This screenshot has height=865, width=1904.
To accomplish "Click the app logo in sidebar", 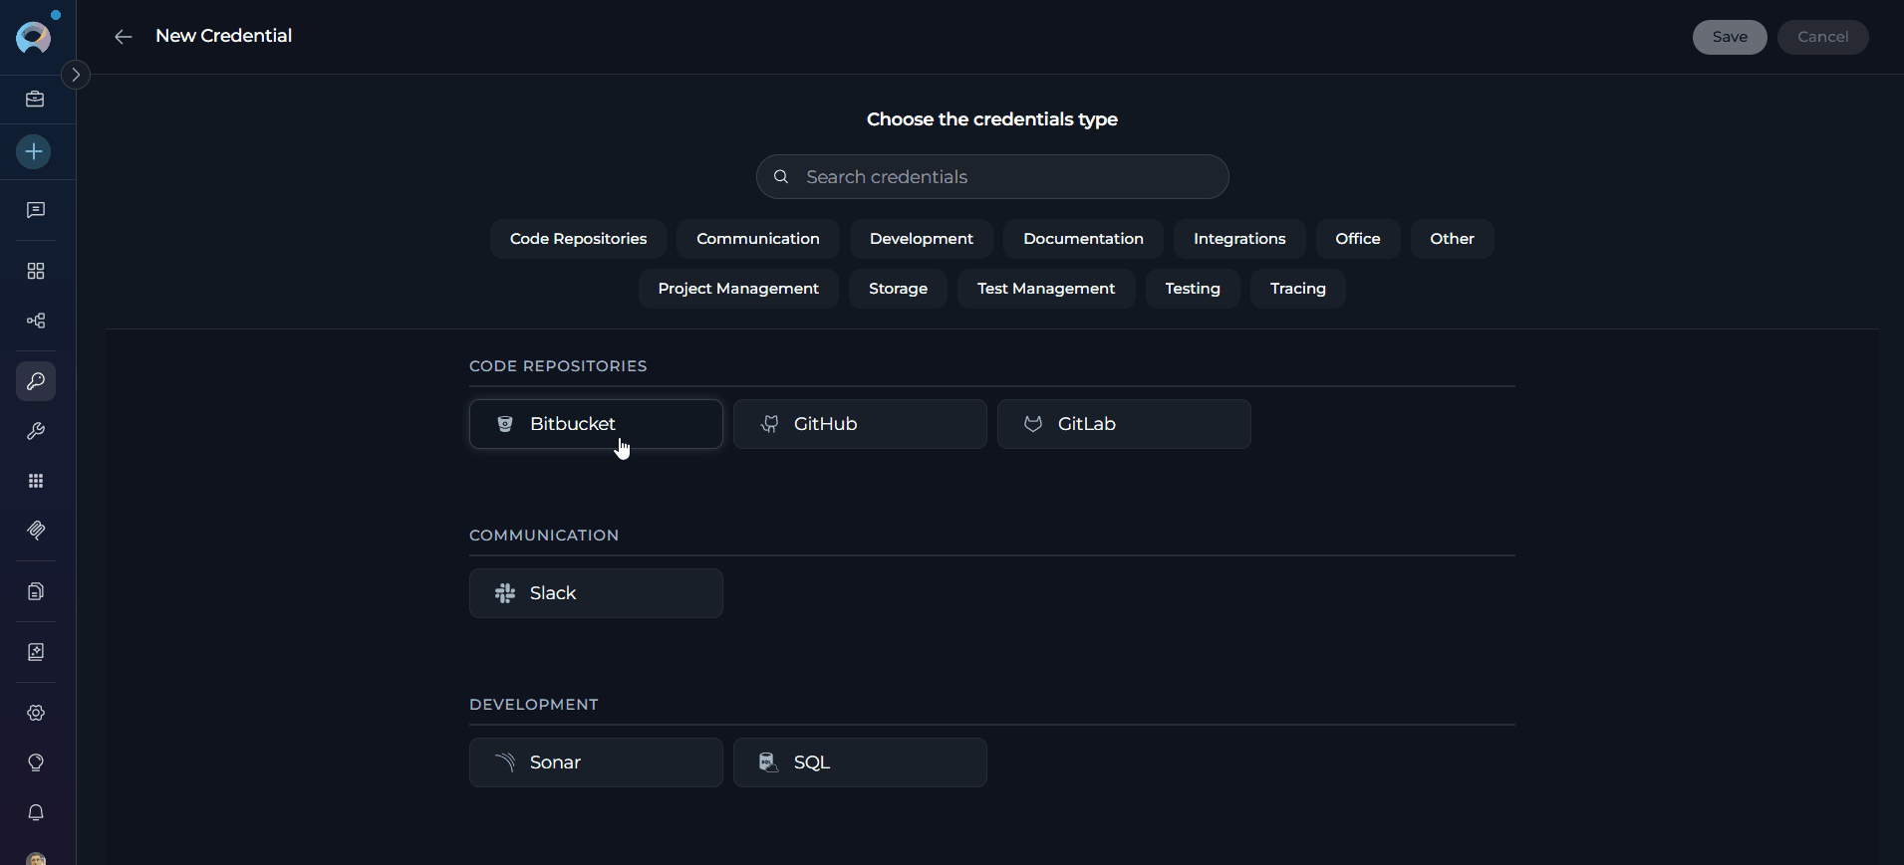I will [34, 38].
